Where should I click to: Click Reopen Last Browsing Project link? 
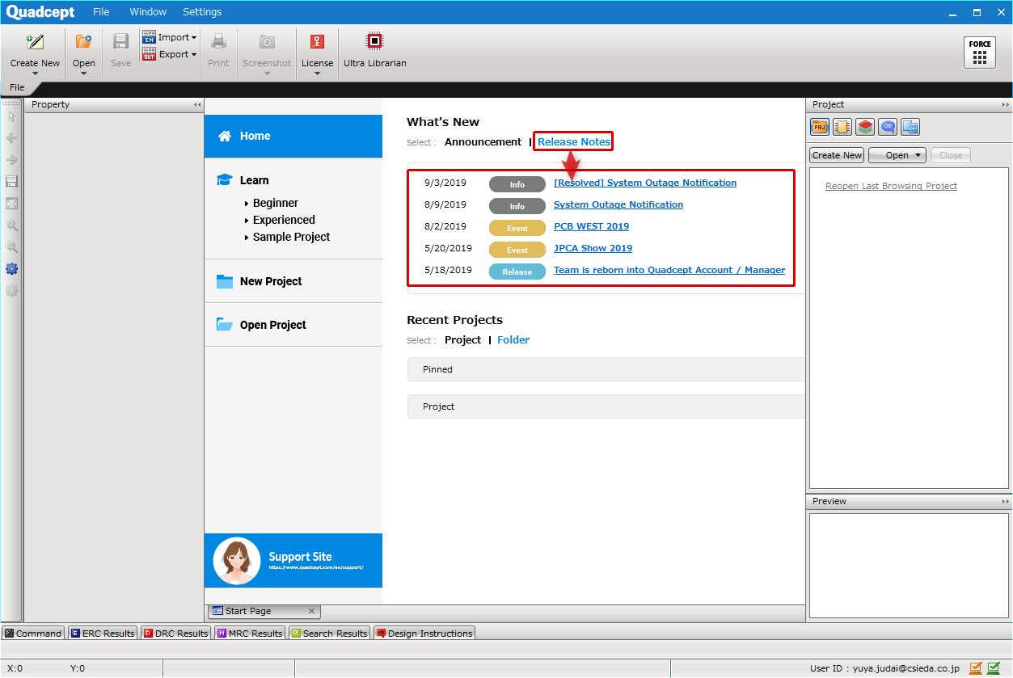(x=891, y=186)
